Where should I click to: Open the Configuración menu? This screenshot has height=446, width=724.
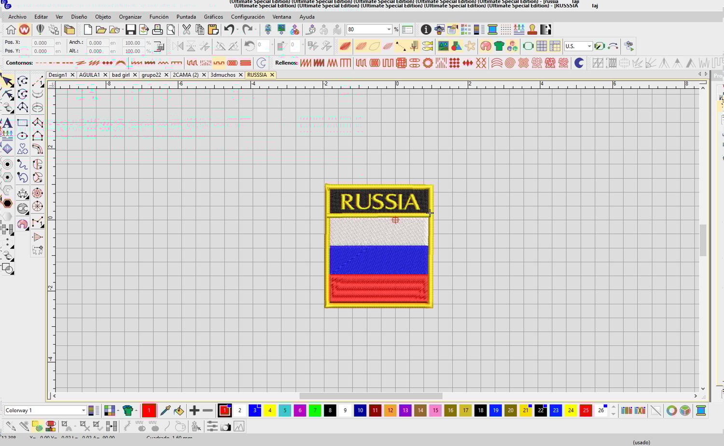point(248,17)
